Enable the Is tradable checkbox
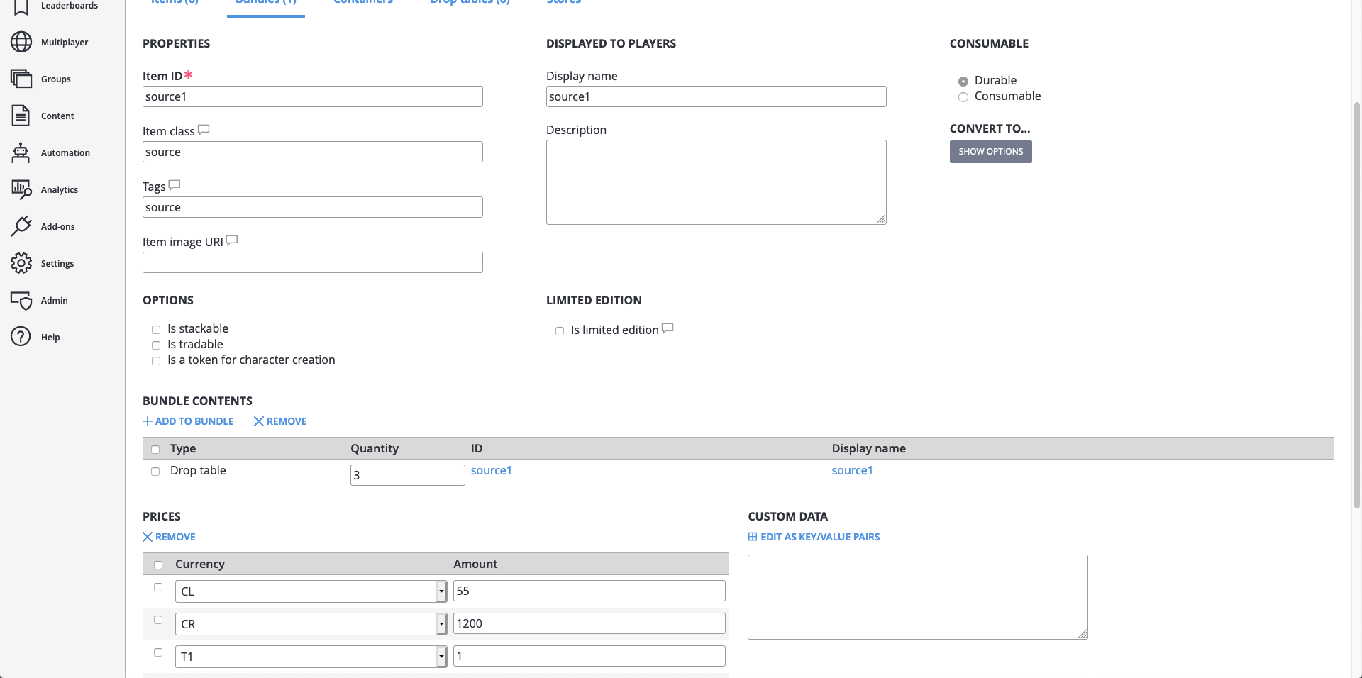Screen dimensions: 1362x678 (156, 345)
